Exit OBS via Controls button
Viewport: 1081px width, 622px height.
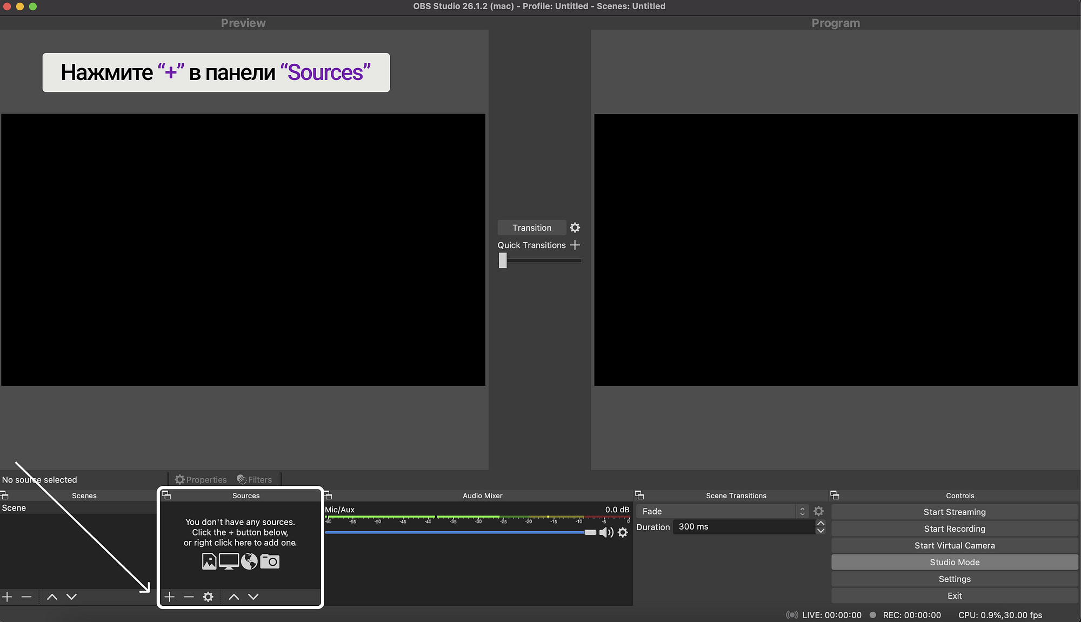955,596
